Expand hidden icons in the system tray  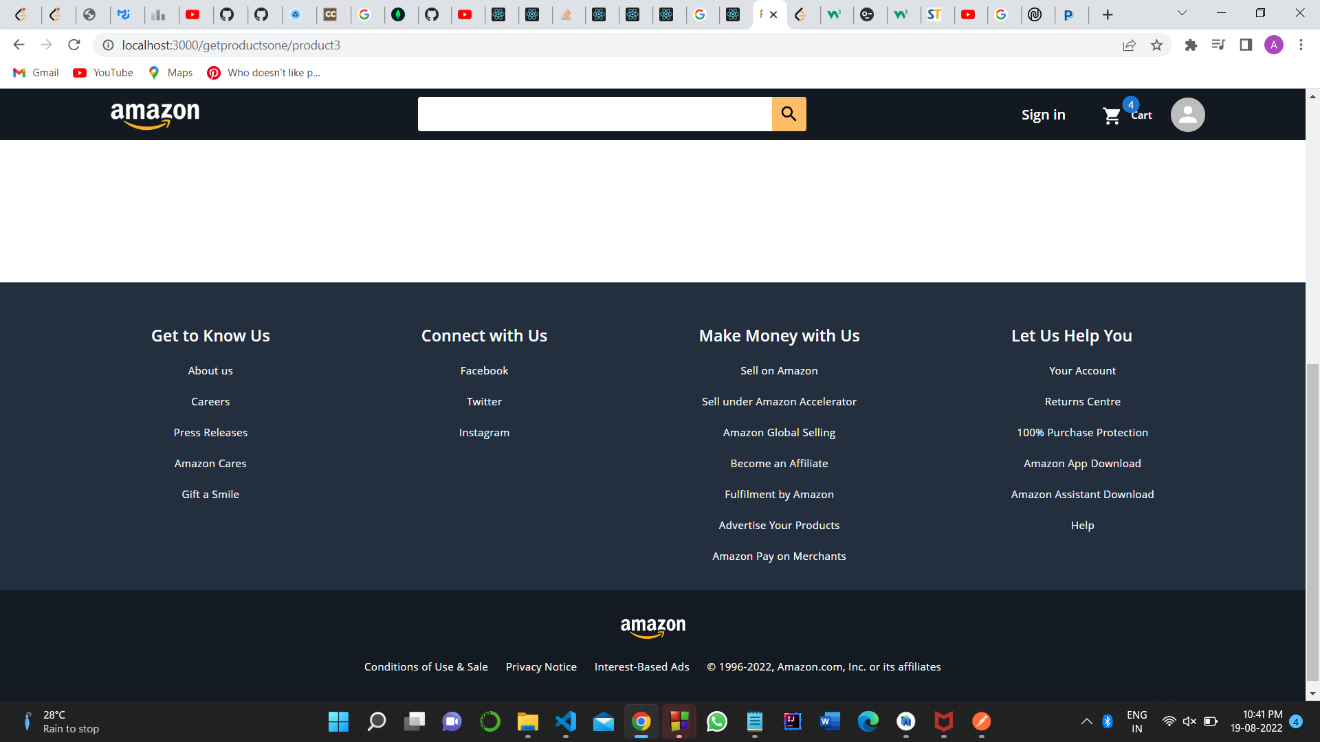coord(1087,722)
